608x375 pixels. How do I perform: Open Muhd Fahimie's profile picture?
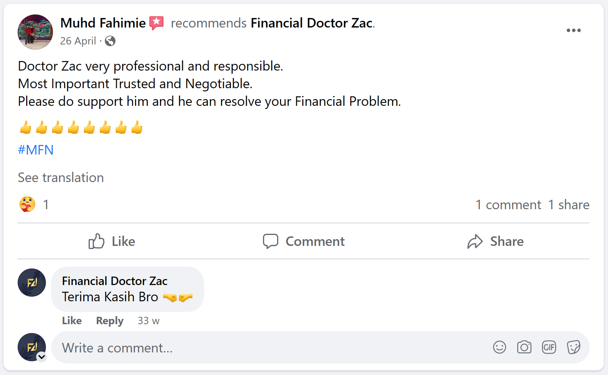35,32
